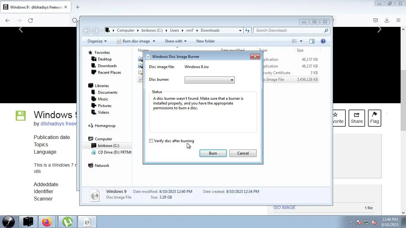Viewport: 406px width, 228px height.
Task: Reload the page in Firefox
Action: tap(30, 20)
